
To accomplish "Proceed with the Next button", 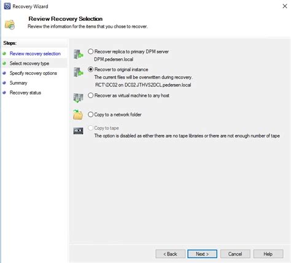I will 202,254.
